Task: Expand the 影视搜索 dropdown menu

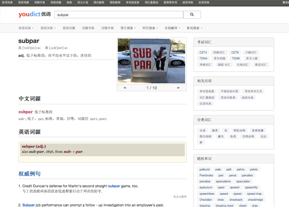Action: pyautogui.click(x=195, y=28)
